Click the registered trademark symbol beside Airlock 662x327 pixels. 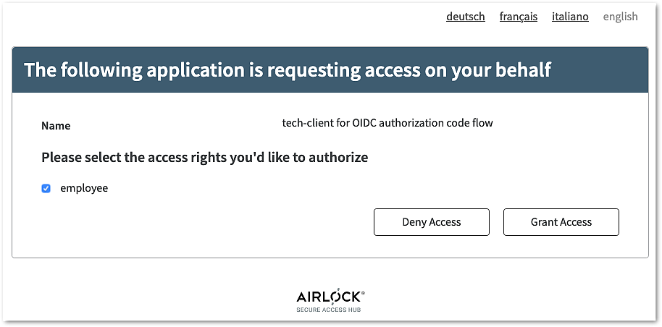coord(363,293)
